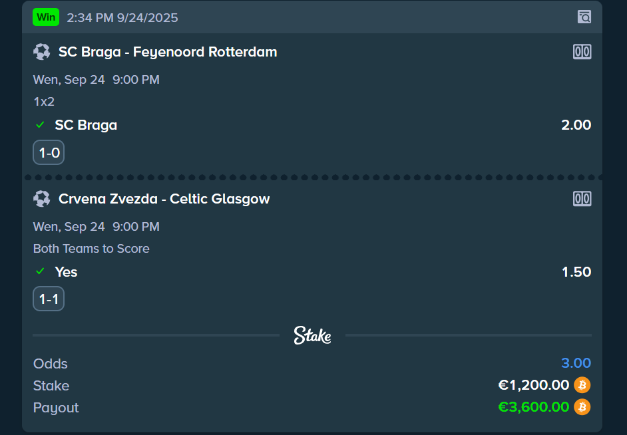
Task: Click the green checkmark beside Yes selection
Action: click(40, 271)
